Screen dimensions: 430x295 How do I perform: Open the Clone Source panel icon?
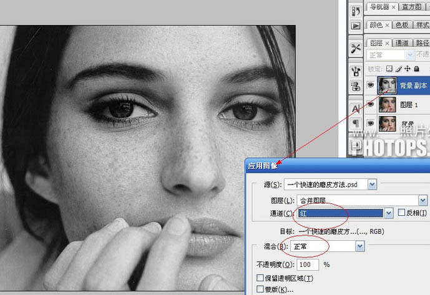[356, 86]
